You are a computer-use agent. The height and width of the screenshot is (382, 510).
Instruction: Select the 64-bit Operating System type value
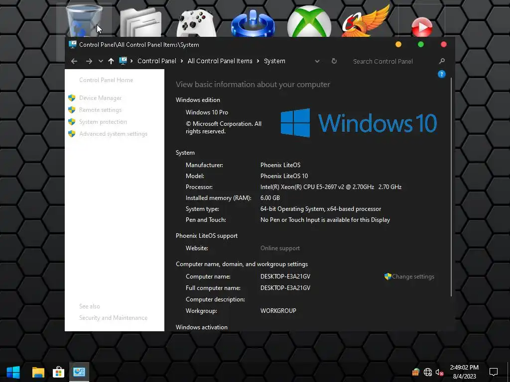pyautogui.click(x=320, y=209)
